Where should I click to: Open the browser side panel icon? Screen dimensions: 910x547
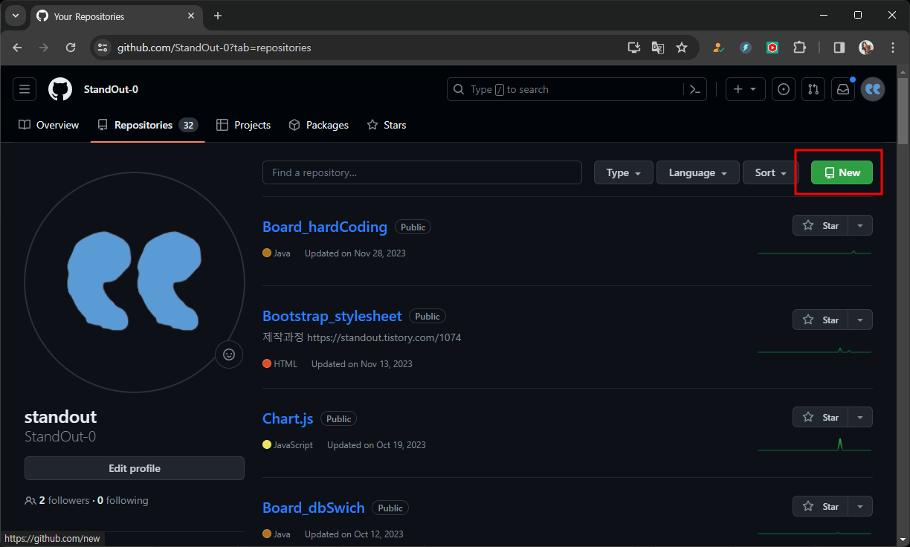coord(839,48)
